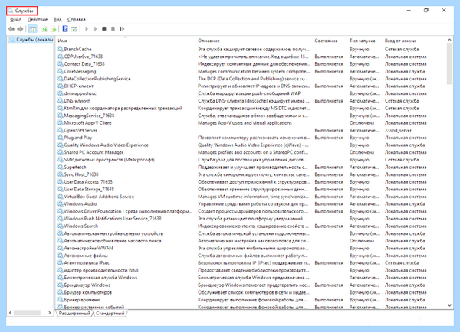This screenshot has width=460, height=332.
Task: Go forward with the right arrow toolbar icon
Action: [x=20, y=29]
